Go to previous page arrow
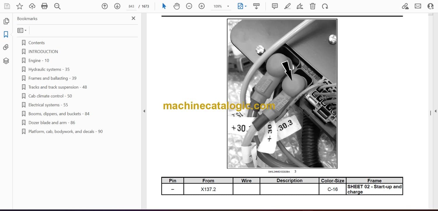The height and width of the screenshot is (211, 438). 105,6
